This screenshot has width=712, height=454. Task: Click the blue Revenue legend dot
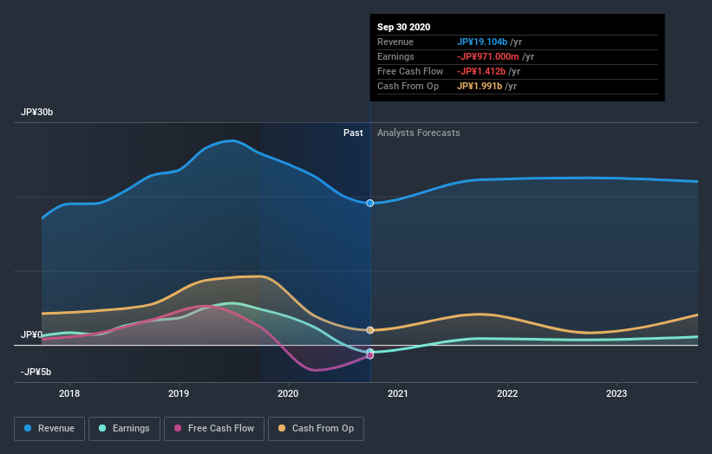point(28,428)
